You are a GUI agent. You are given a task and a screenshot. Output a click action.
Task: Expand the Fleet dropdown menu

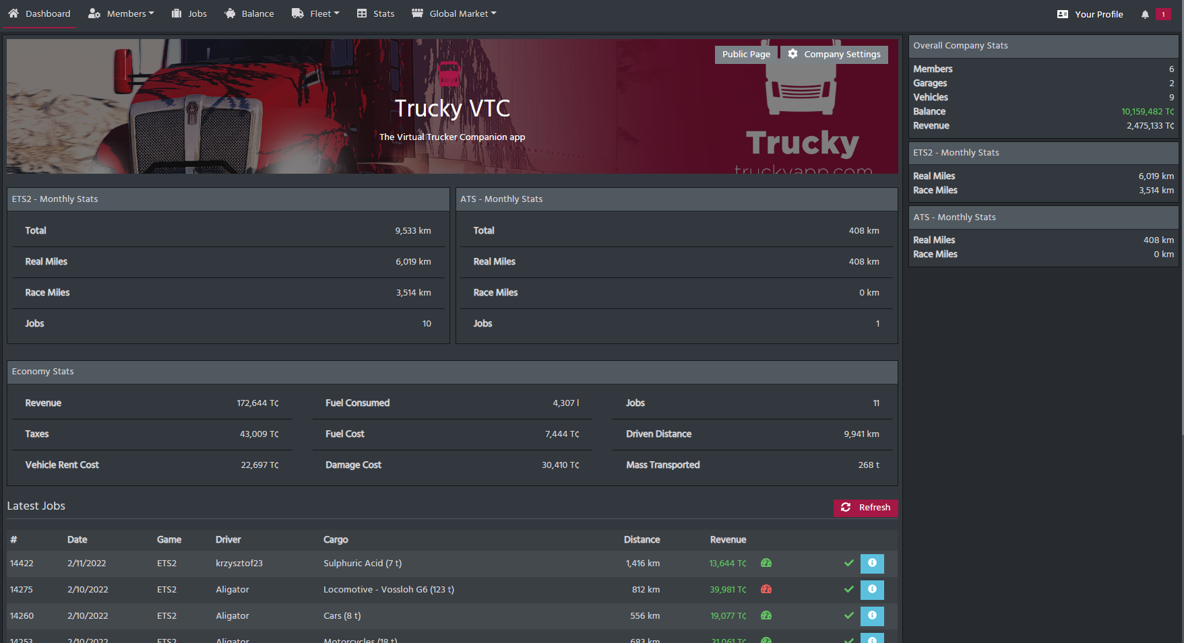click(315, 13)
